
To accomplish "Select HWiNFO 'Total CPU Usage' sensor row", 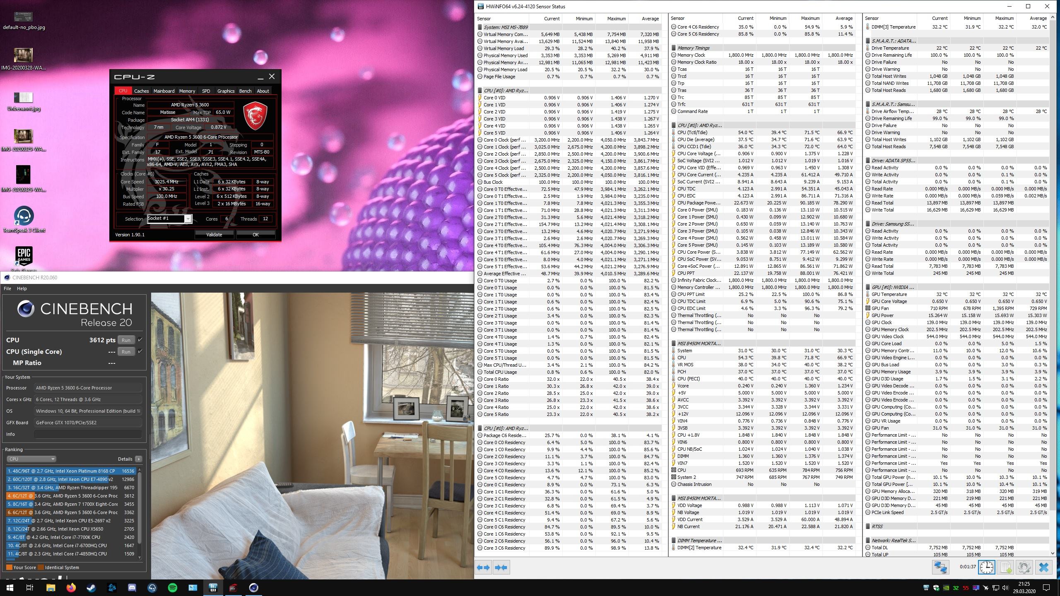I will 569,372.
